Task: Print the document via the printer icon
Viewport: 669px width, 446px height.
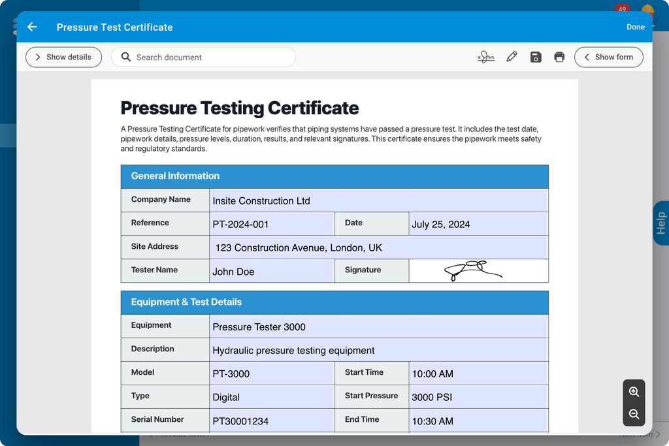Action: tap(559, 57)
